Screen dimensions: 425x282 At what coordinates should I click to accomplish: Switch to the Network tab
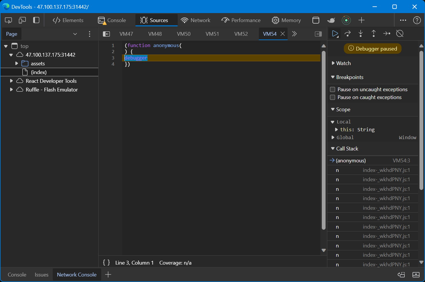coord(195,20)
